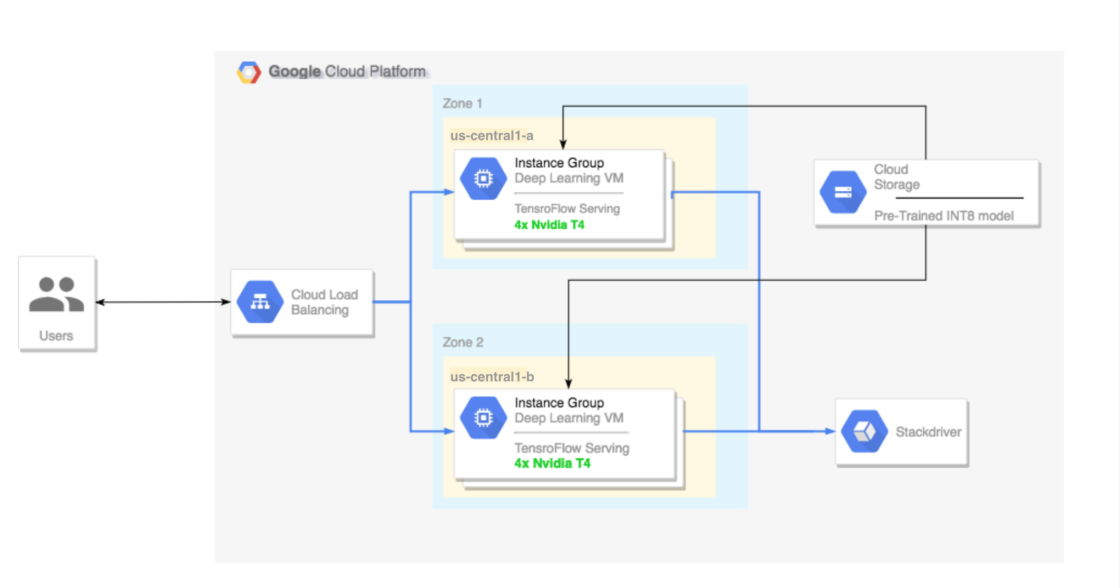Select the Zone 1 label
This screenshot has width=1120, height=588.
[462, 104]
